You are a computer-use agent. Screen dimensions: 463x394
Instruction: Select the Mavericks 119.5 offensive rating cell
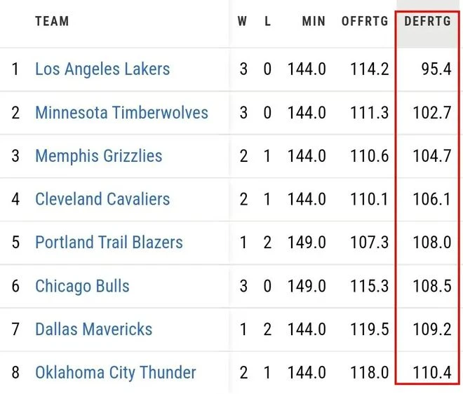(x=370, y=330)
